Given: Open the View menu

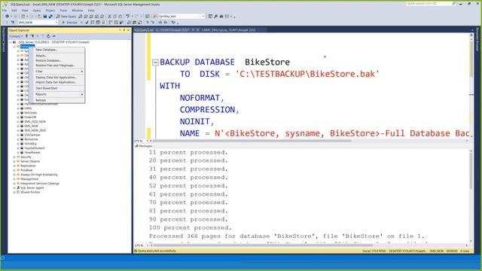Looking at the screenshot, I should point(25,11).
